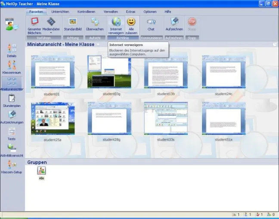Click the student01 name label

(x=52, y=94)
